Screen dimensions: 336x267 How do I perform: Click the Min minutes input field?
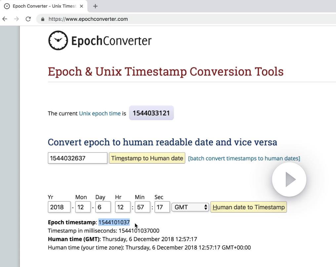click(142, 207)
